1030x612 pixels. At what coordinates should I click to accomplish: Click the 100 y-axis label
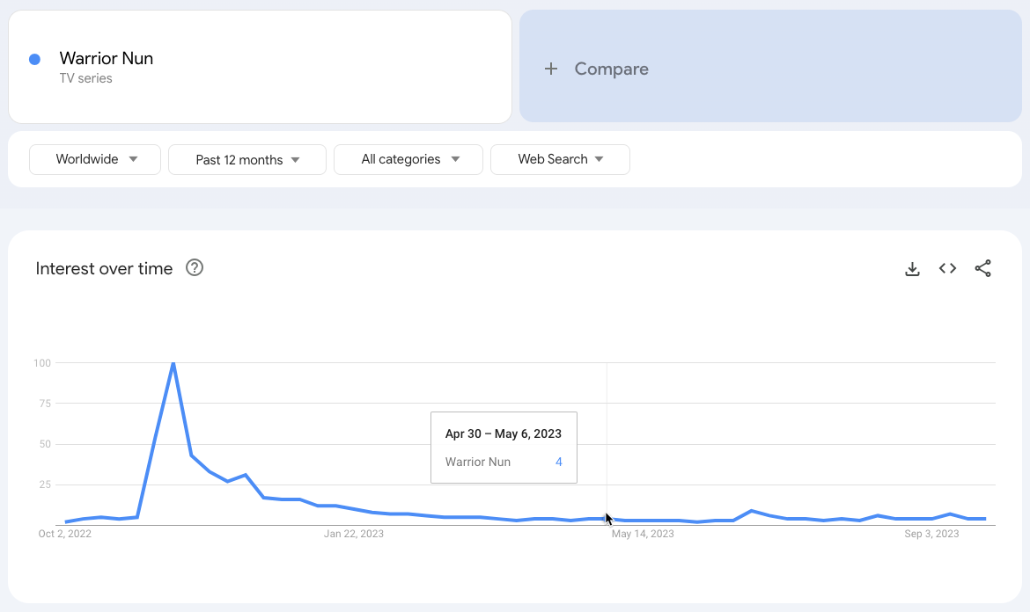[42, 363]
